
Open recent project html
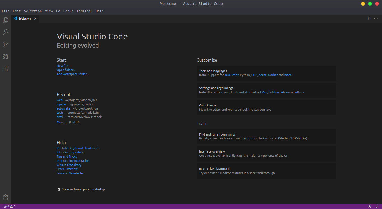click(60, 117)
